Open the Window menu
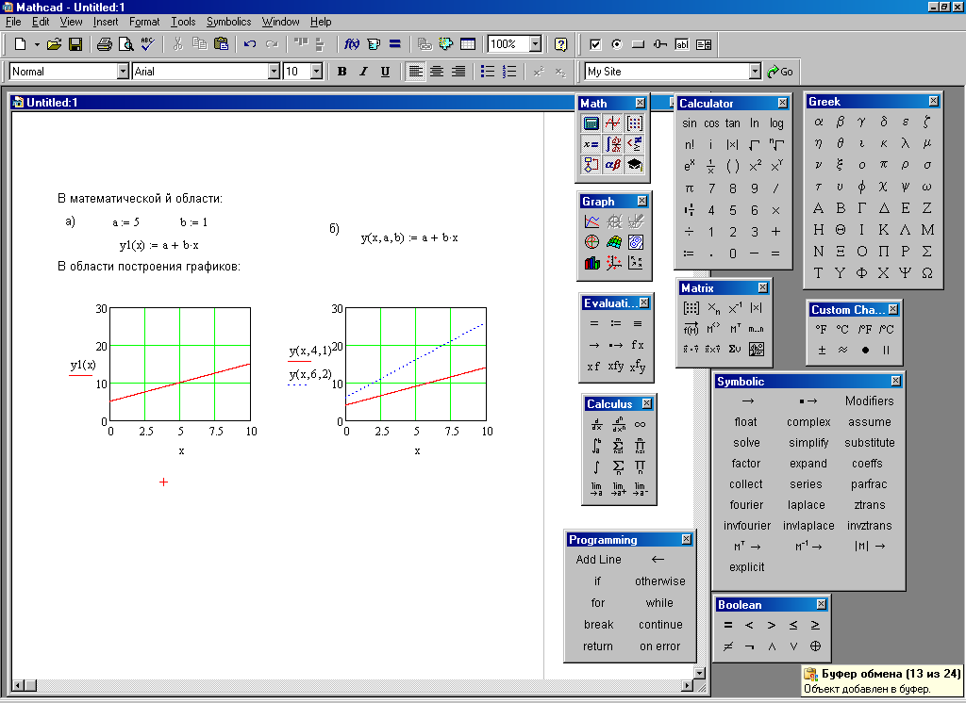Screen dimensions: 966x703 click(280, 22)
